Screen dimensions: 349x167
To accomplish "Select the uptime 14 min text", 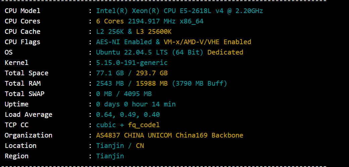I will coord(163,104).
